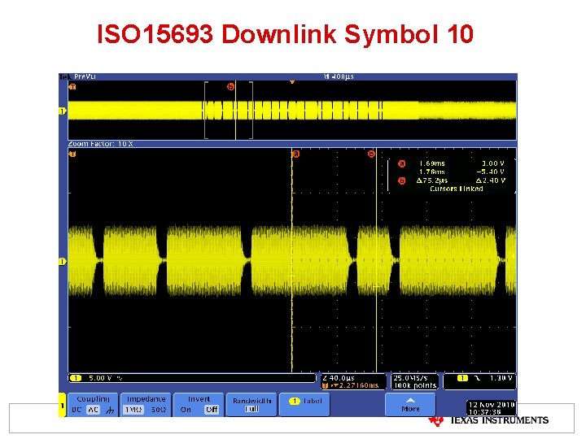Click the cursor a time value '1.69ms'
Image resolution: width=586 pixels, height=439 pixels.
coord(432,163)
